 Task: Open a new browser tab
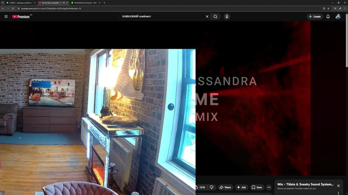(104, 3)
